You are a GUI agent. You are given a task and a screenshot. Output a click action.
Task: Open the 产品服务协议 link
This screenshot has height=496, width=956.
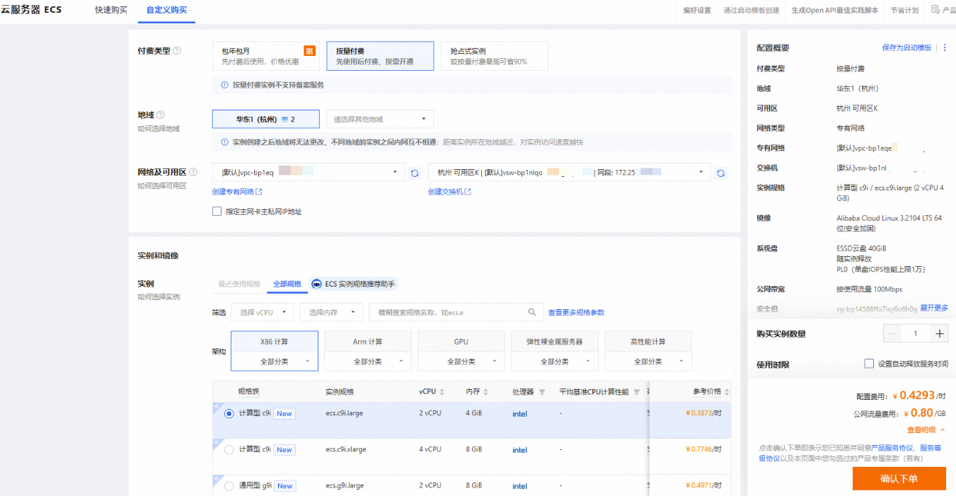893,448
